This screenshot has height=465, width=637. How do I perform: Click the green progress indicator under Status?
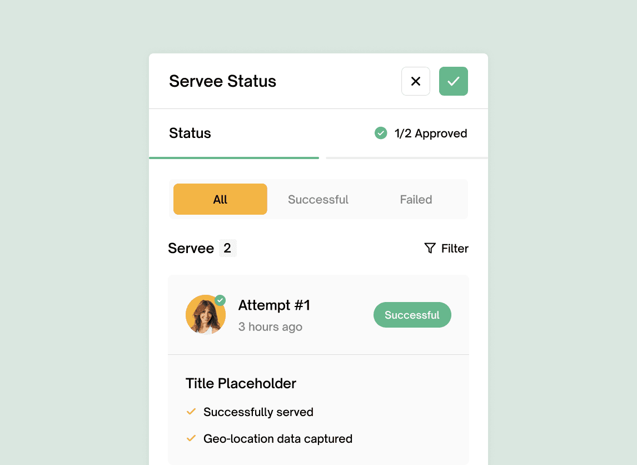pyautogui.click(x=234, y=159)
